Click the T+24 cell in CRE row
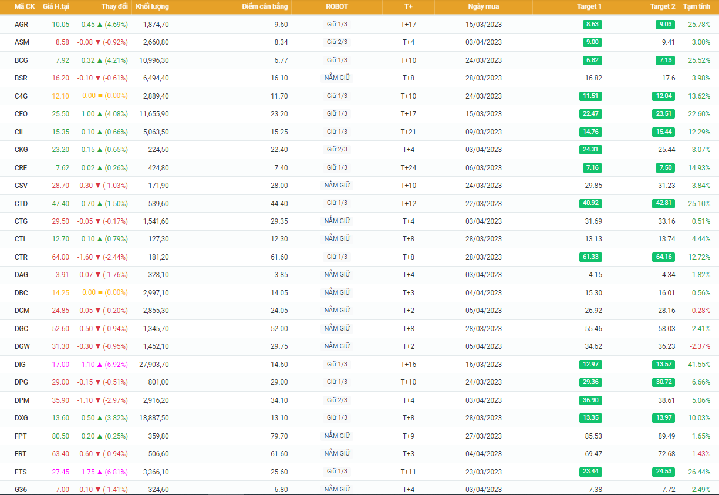719x495 pixels. [x=409, y=168]
